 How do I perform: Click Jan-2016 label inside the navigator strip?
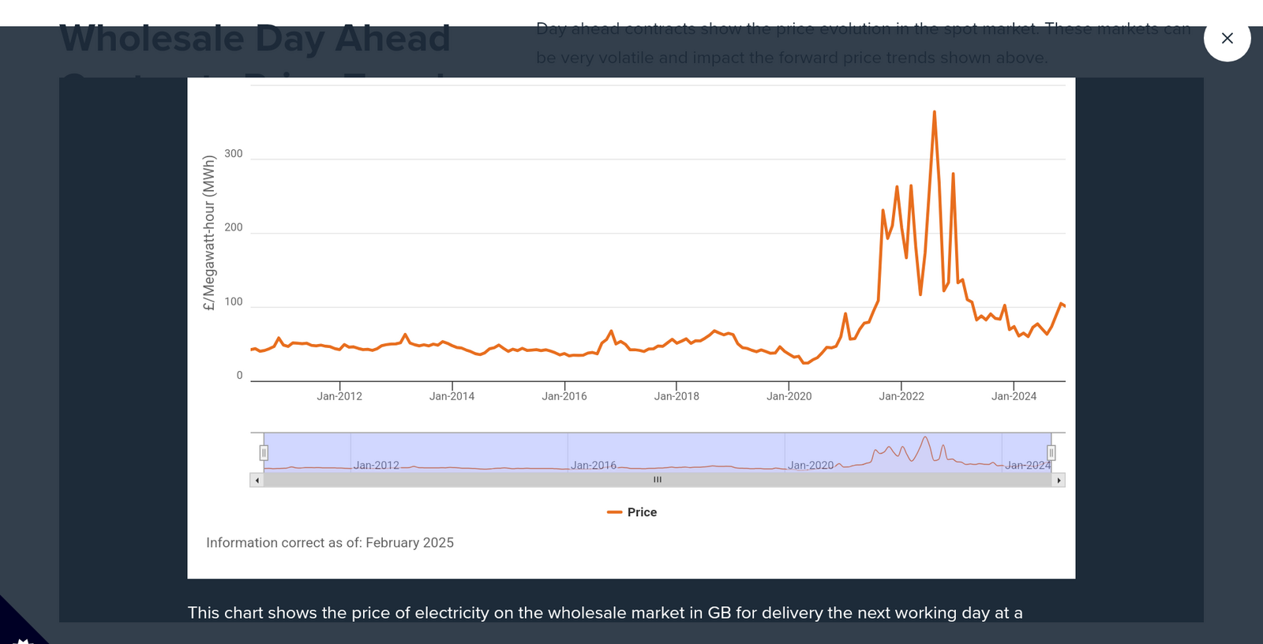click(594, 466)
